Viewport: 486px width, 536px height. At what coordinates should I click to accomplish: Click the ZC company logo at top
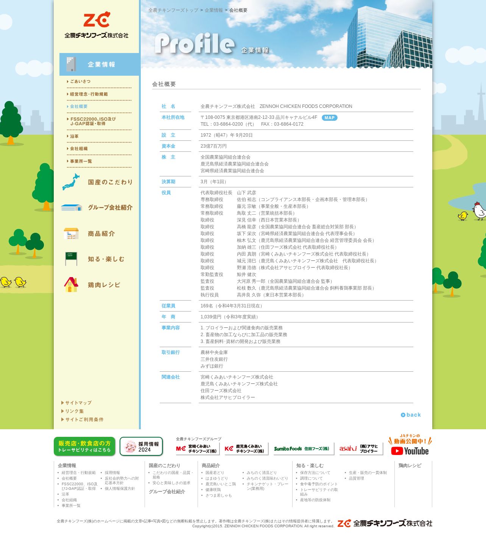click(x=97, y=25)
